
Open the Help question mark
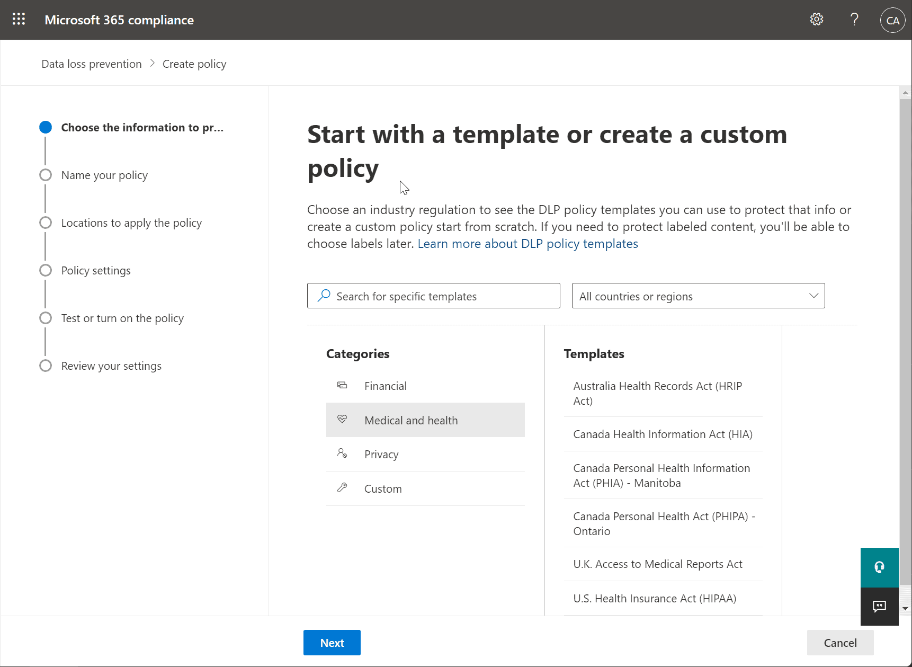click(853, 19)
